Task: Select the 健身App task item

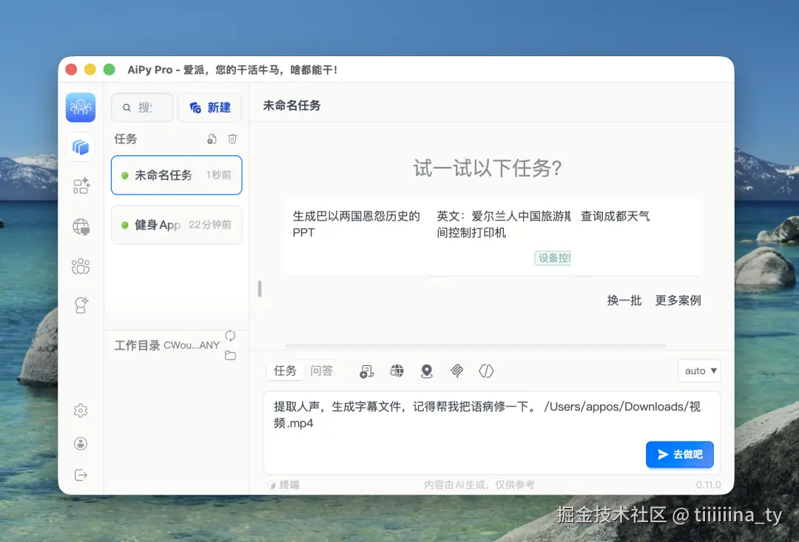Action: tap(176, 225)
